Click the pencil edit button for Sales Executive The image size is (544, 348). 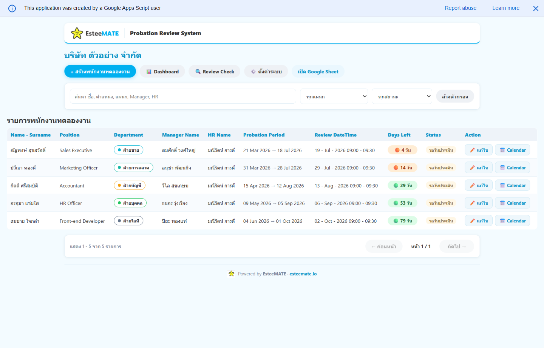coord(479,150)
